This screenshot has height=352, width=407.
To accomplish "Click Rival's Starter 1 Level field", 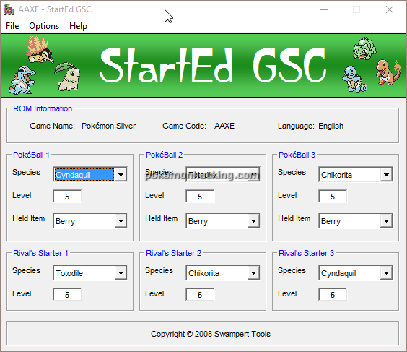I will [x=67, y=295].
